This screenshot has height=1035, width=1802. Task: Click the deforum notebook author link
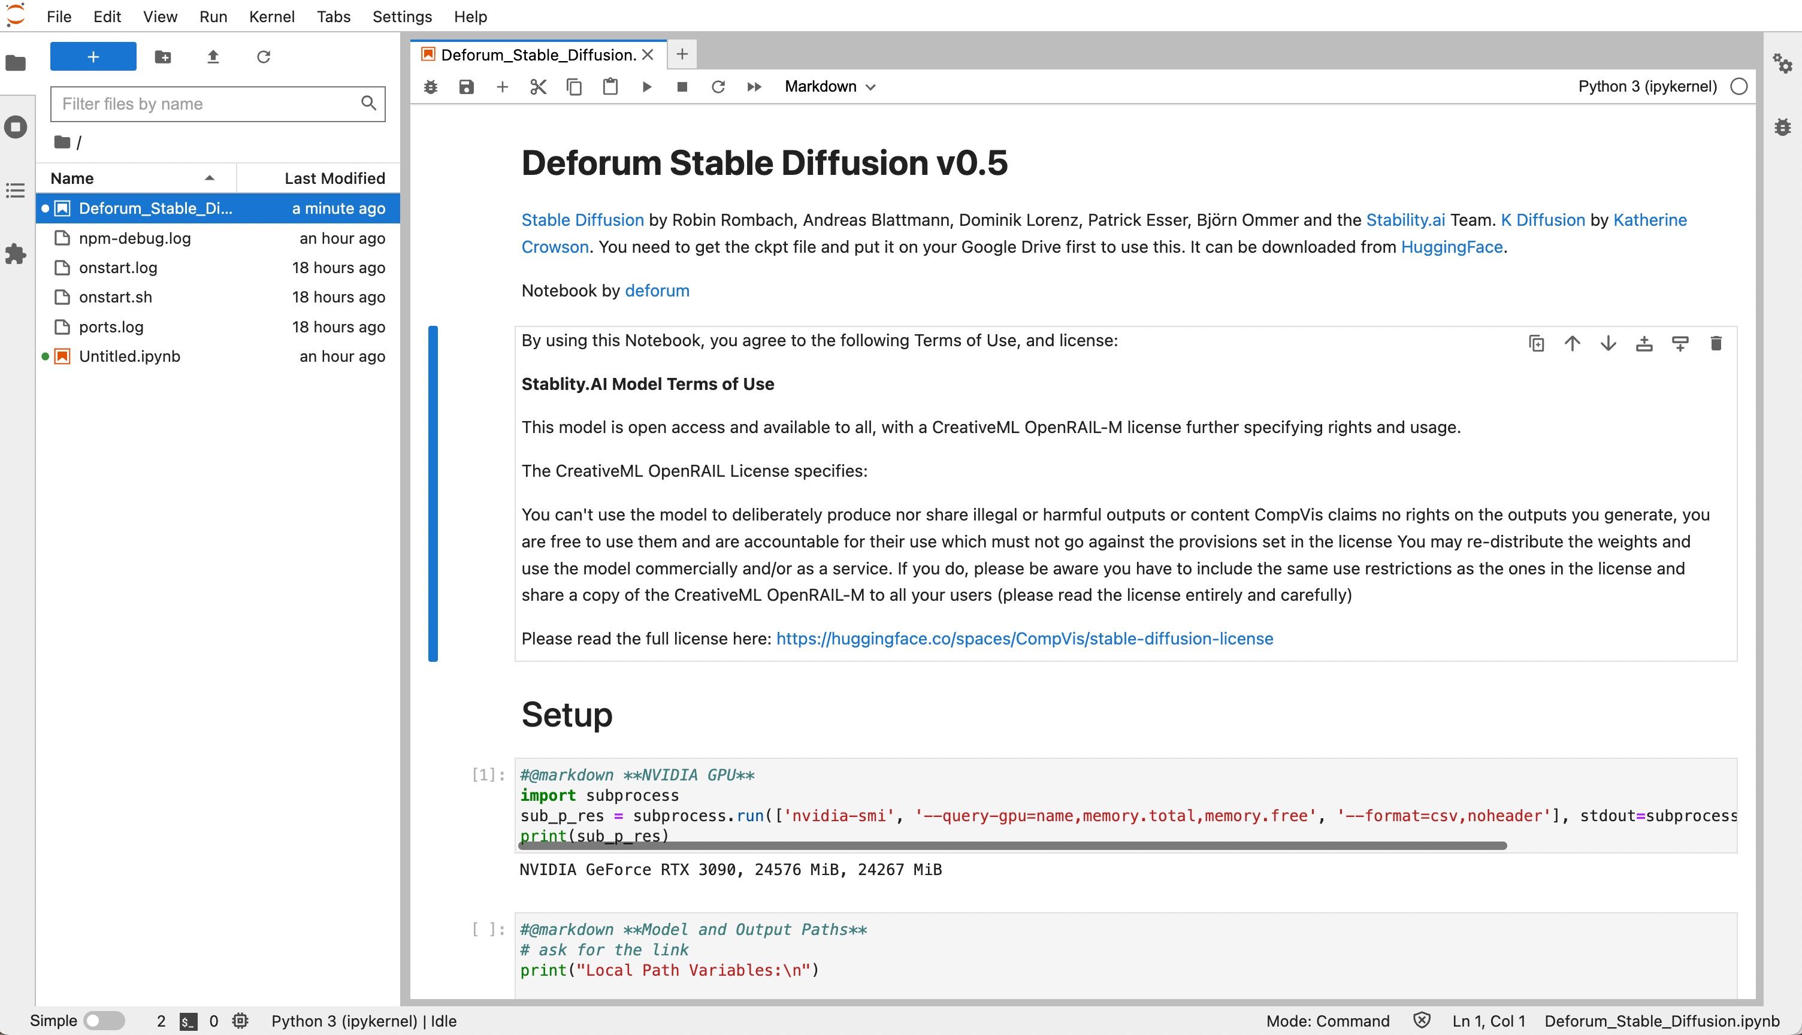(x=657, y=290)
